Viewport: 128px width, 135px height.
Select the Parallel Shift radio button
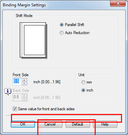(62, 25)
